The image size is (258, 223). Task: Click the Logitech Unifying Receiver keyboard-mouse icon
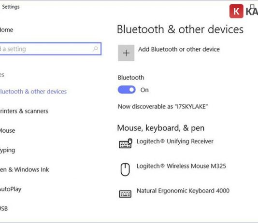point(126,143)
